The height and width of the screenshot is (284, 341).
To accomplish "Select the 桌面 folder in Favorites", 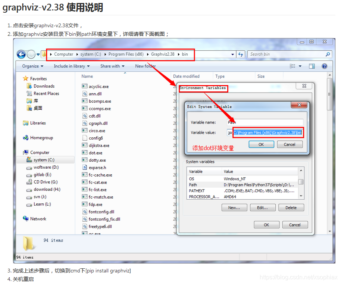I will (34, 108).
